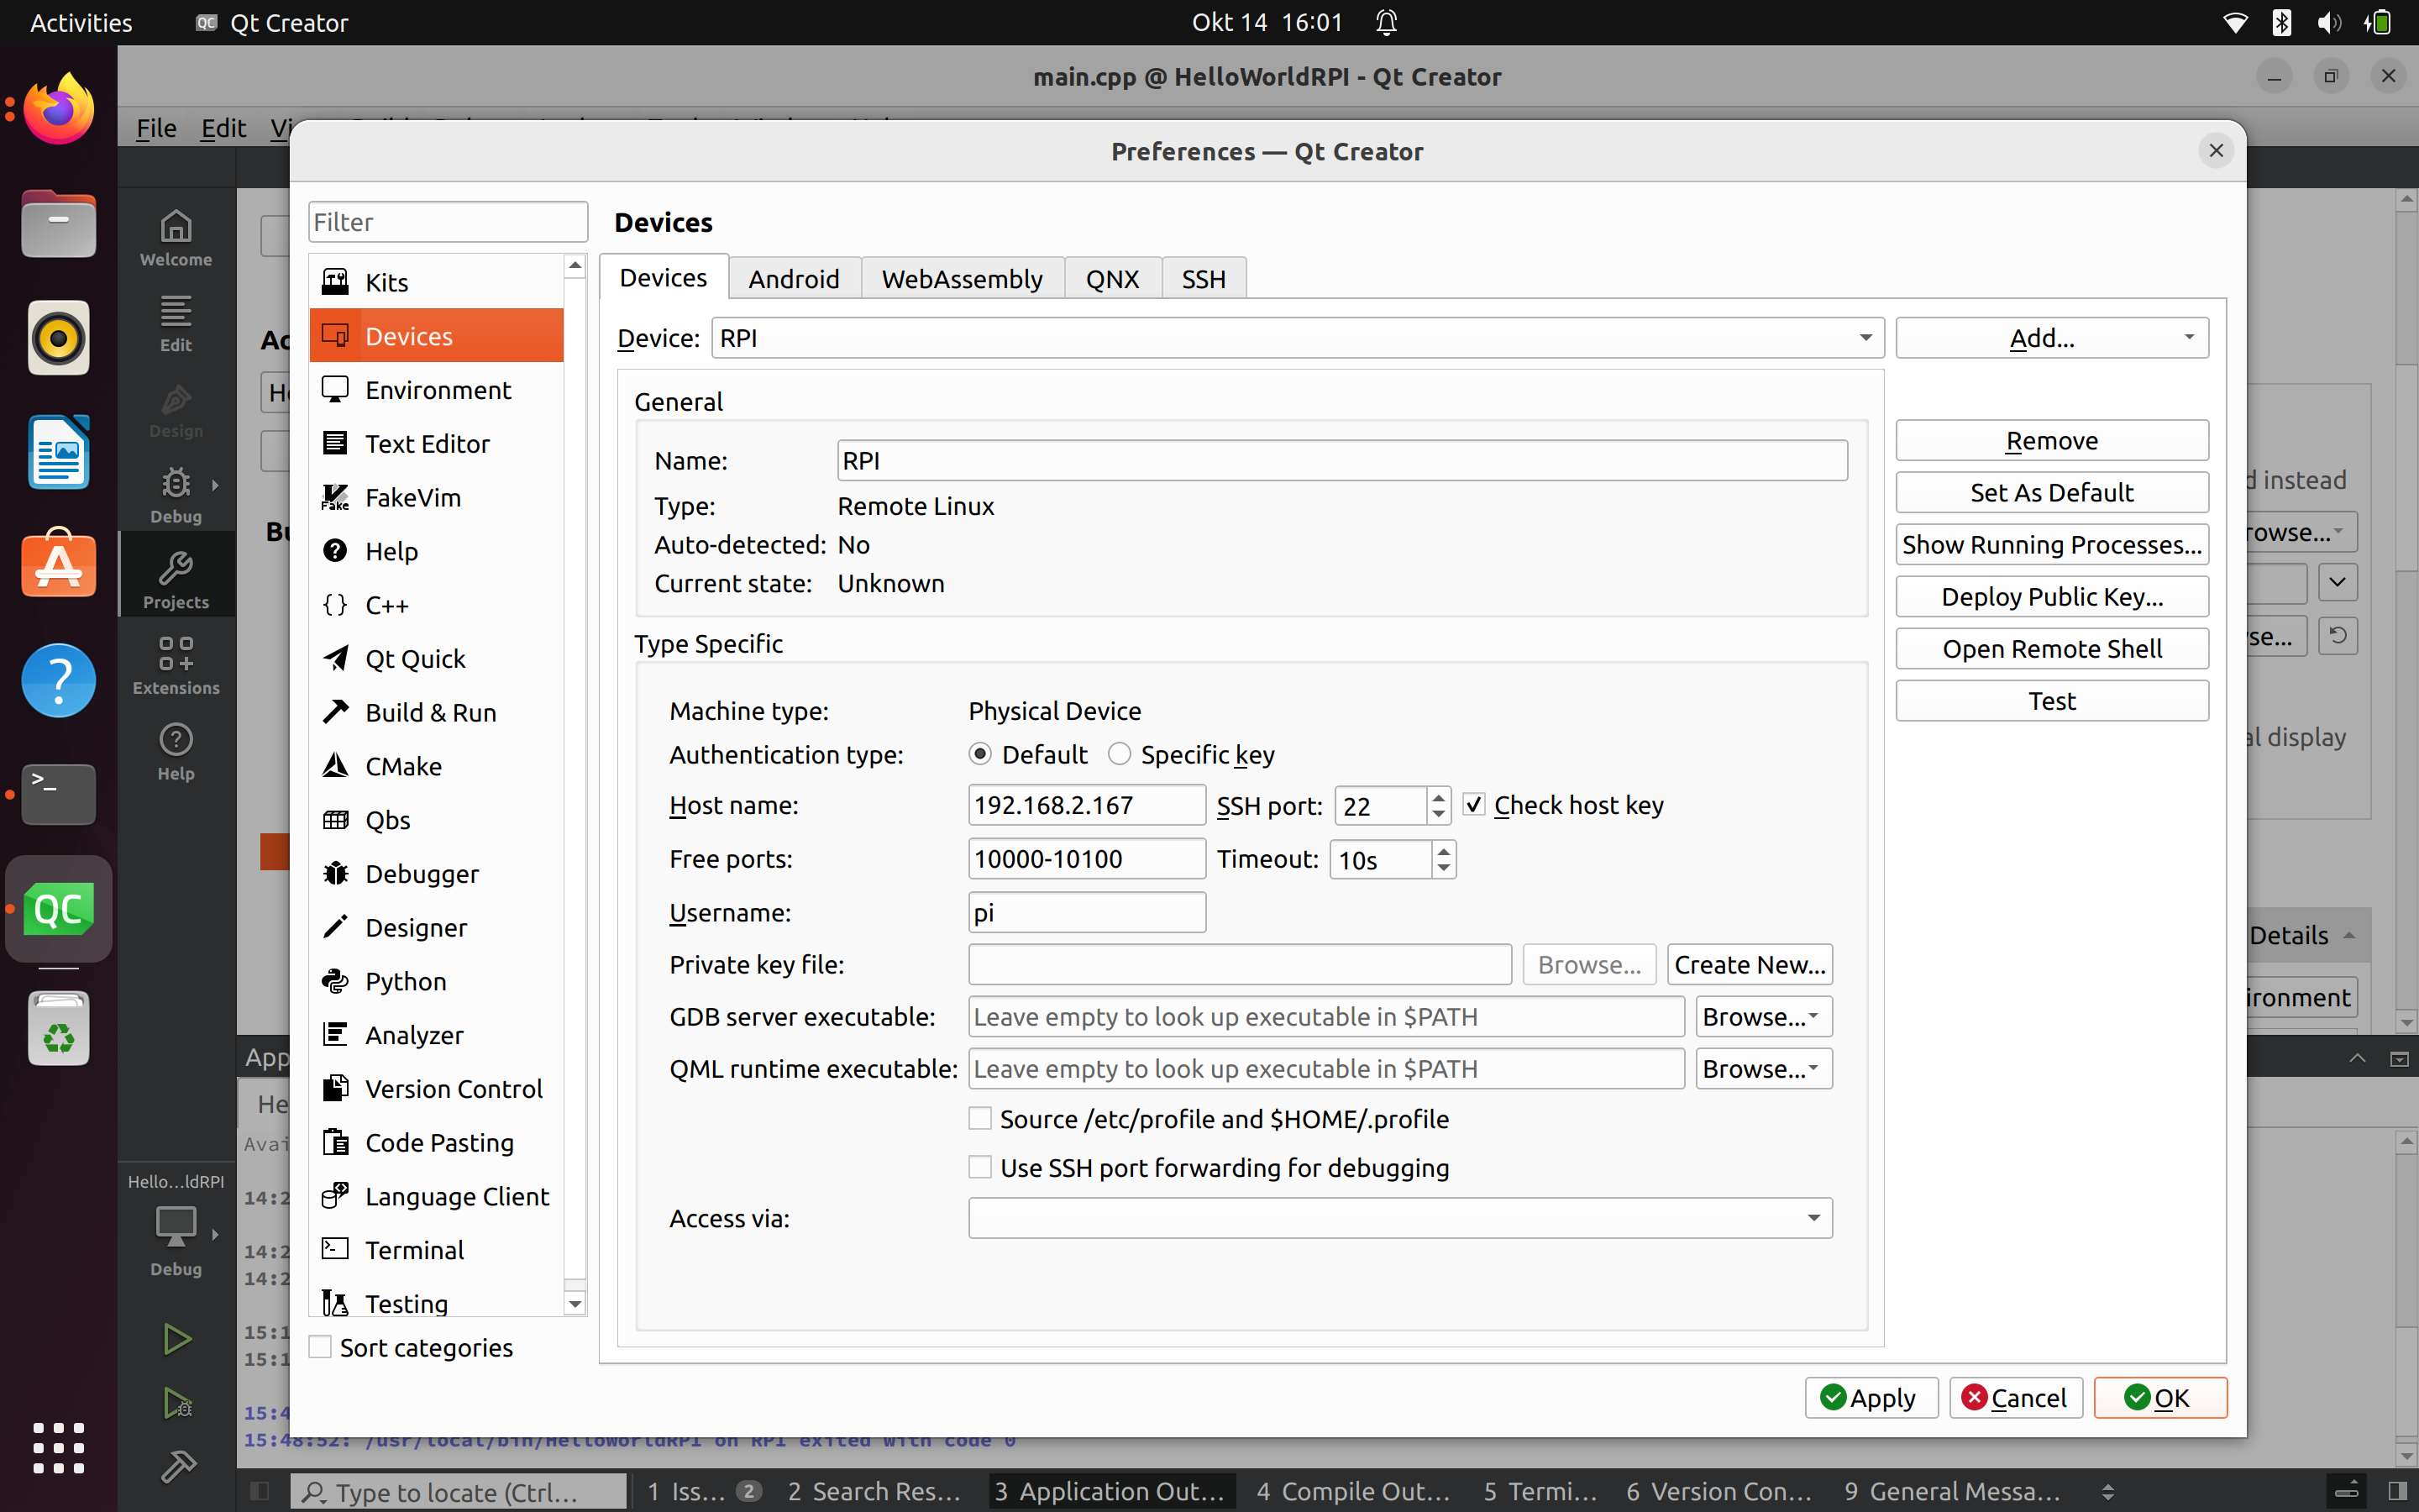Open Ubuntu Software from the dock
2419x1512 pixels.
tap(58, 565)
